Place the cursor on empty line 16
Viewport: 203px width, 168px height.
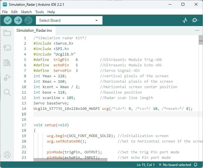click(x=116, y=119)
